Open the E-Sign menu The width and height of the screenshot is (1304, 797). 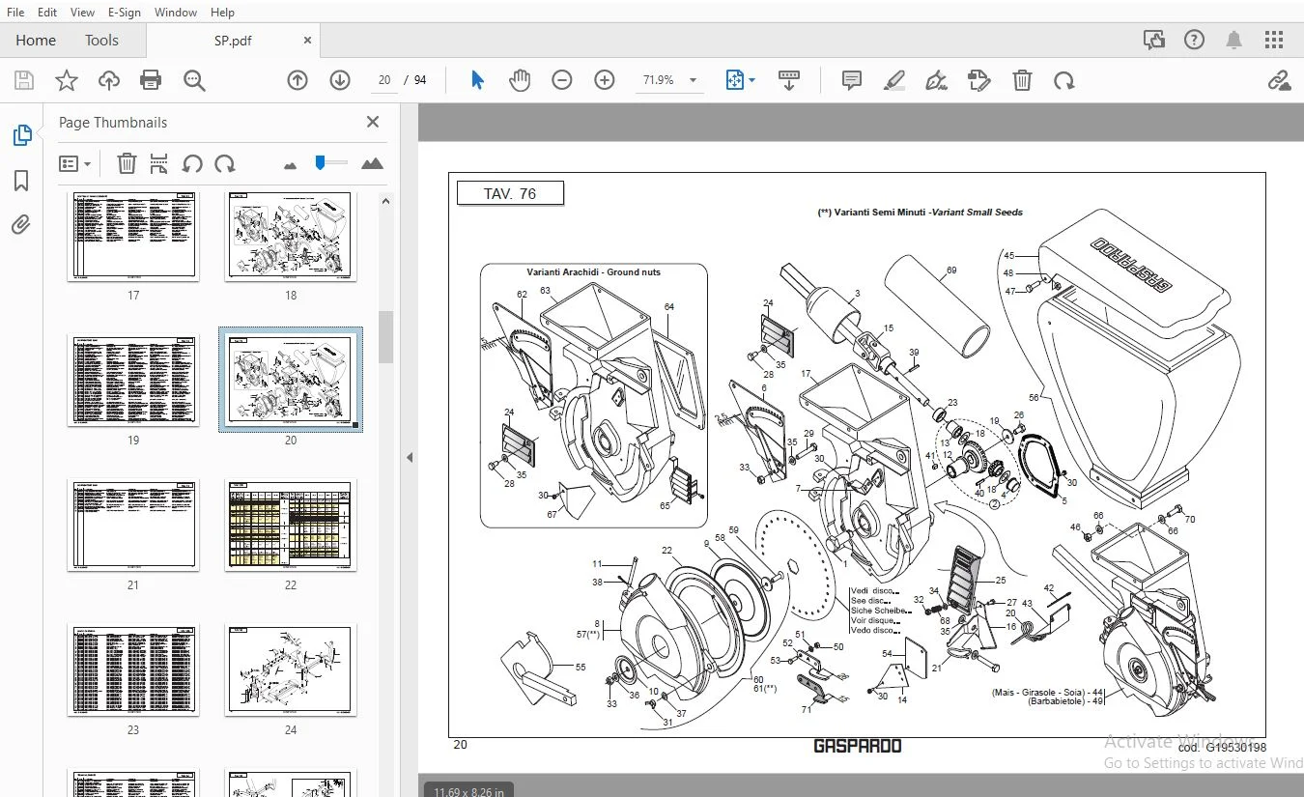coord(124,12)
